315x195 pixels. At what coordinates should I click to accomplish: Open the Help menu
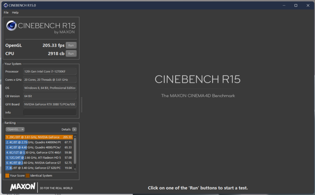[x=15, y=13]
